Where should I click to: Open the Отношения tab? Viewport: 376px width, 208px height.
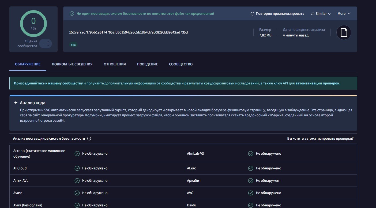(115, 64)
